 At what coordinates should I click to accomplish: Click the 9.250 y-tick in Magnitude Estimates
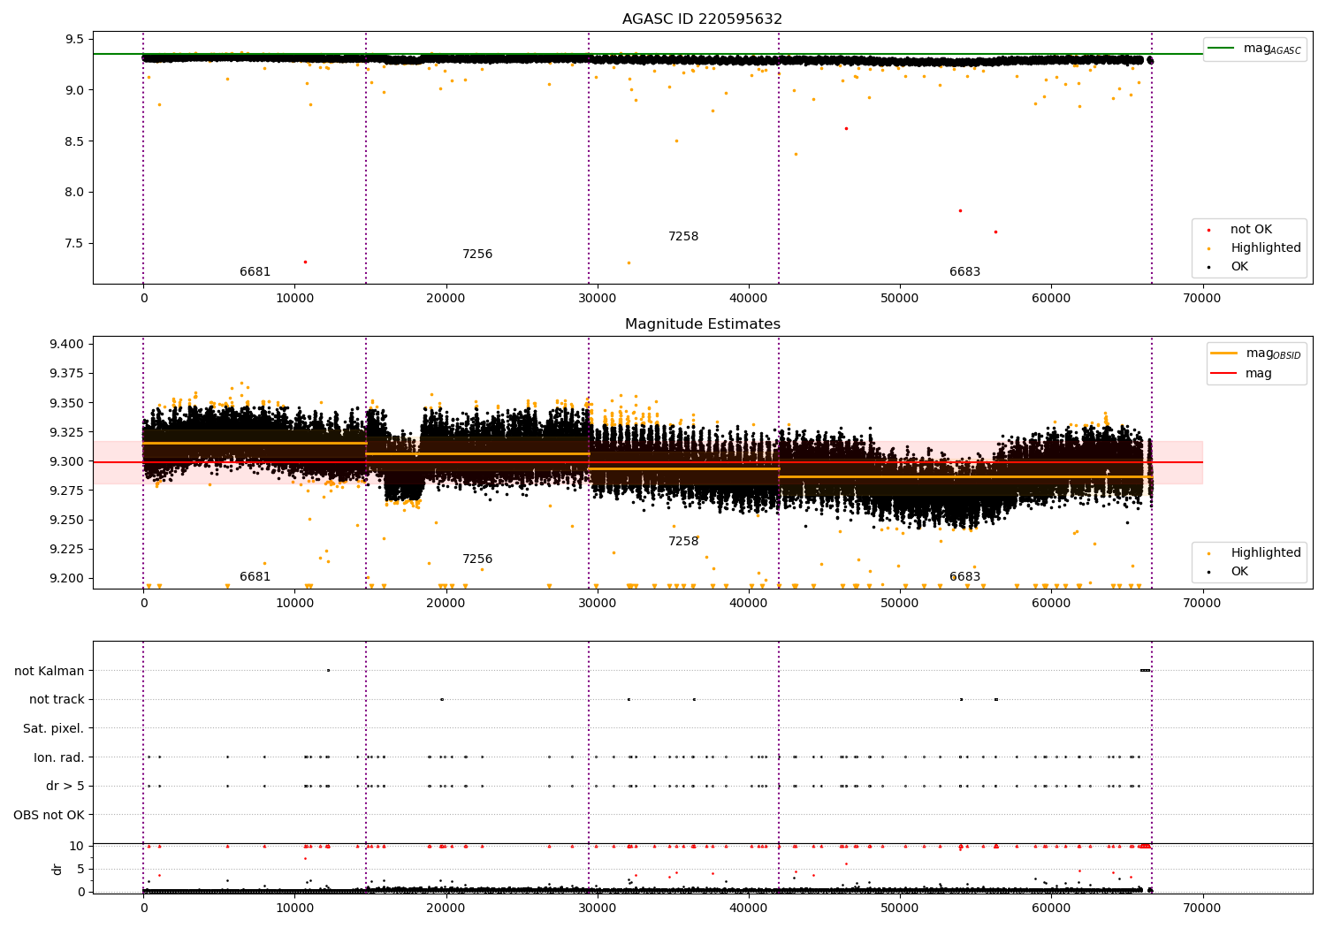pyautogui.click(x=67, y=521)
